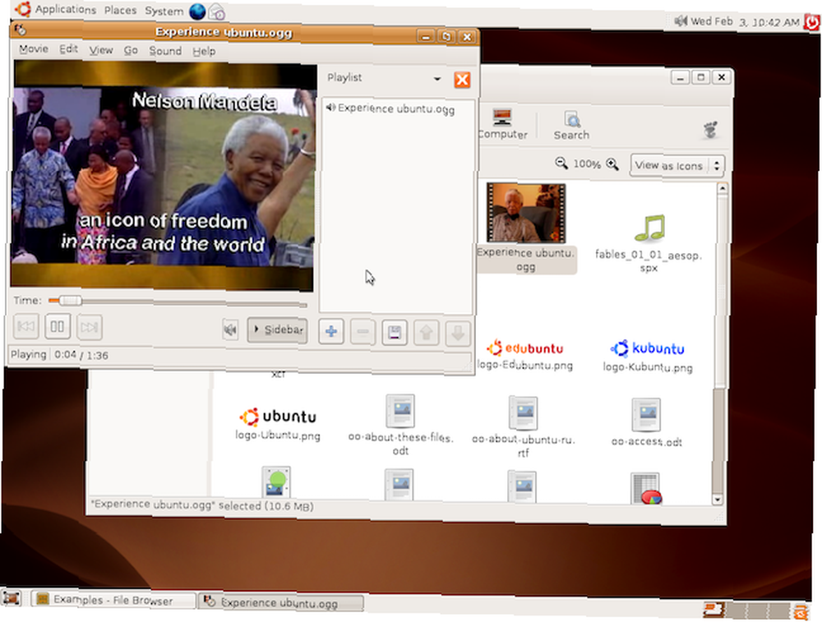
Task: Click the first workspace in switcher
Action: (x=713, y=610)
